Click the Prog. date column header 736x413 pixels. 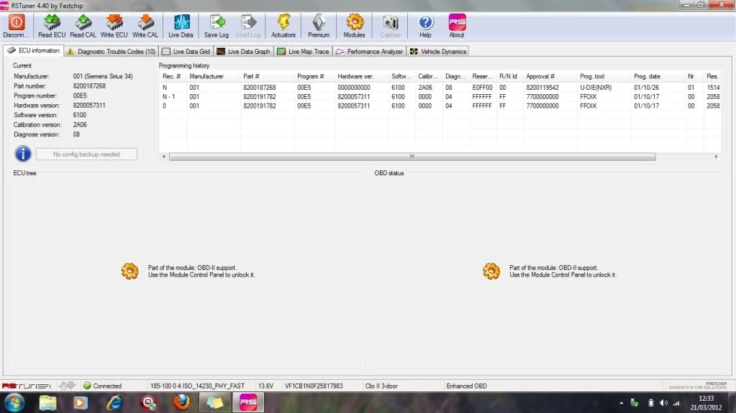(658, 76)
